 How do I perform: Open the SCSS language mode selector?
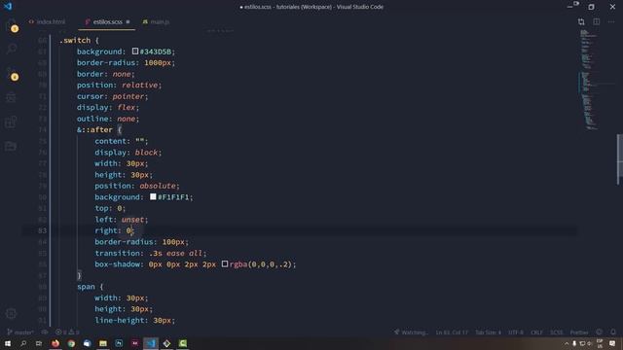(556, 332)
